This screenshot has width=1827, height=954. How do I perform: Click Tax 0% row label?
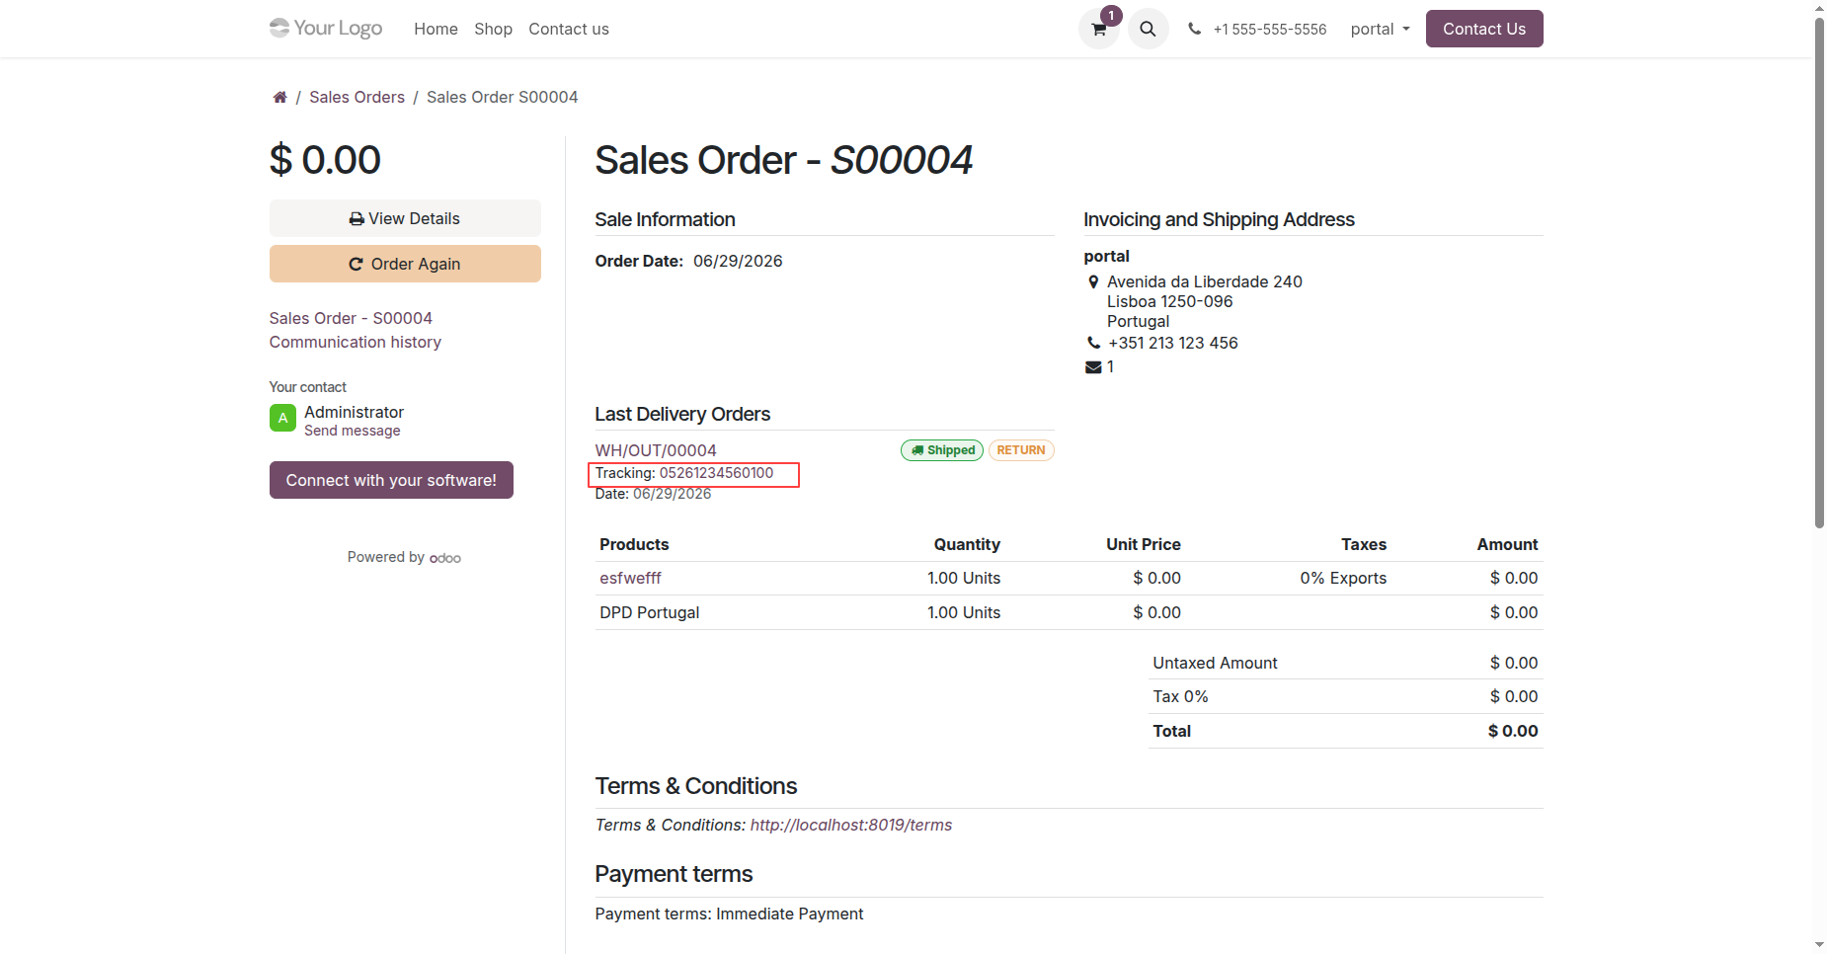1180,696
